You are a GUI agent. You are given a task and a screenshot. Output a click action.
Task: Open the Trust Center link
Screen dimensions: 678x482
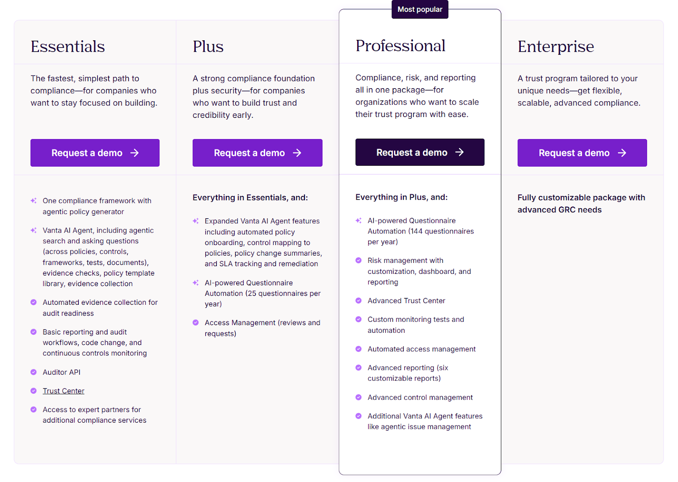click(x=63, y=390)
